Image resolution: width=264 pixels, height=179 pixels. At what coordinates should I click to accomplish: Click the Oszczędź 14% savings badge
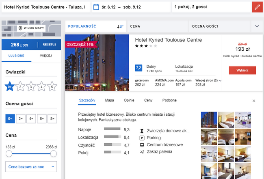[x=81, y=45]
